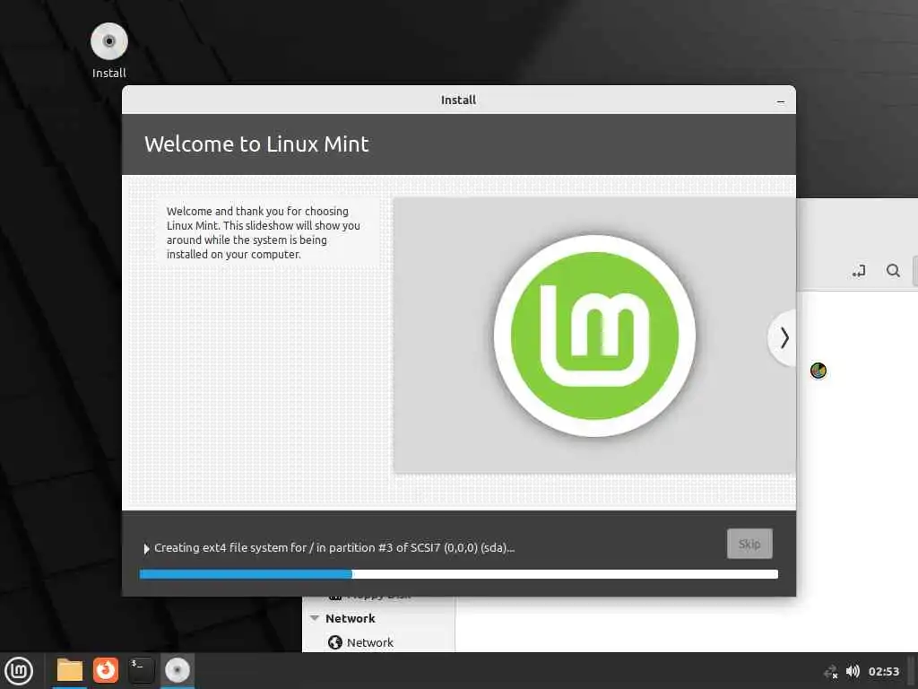Open the clock showing 02:53
The image size is (918, 689).
883,671
